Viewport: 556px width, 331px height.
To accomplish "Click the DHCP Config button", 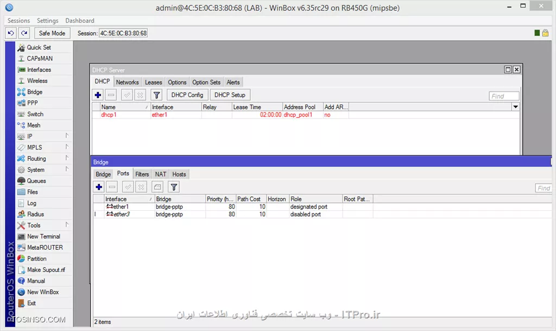I will [187, 95].
